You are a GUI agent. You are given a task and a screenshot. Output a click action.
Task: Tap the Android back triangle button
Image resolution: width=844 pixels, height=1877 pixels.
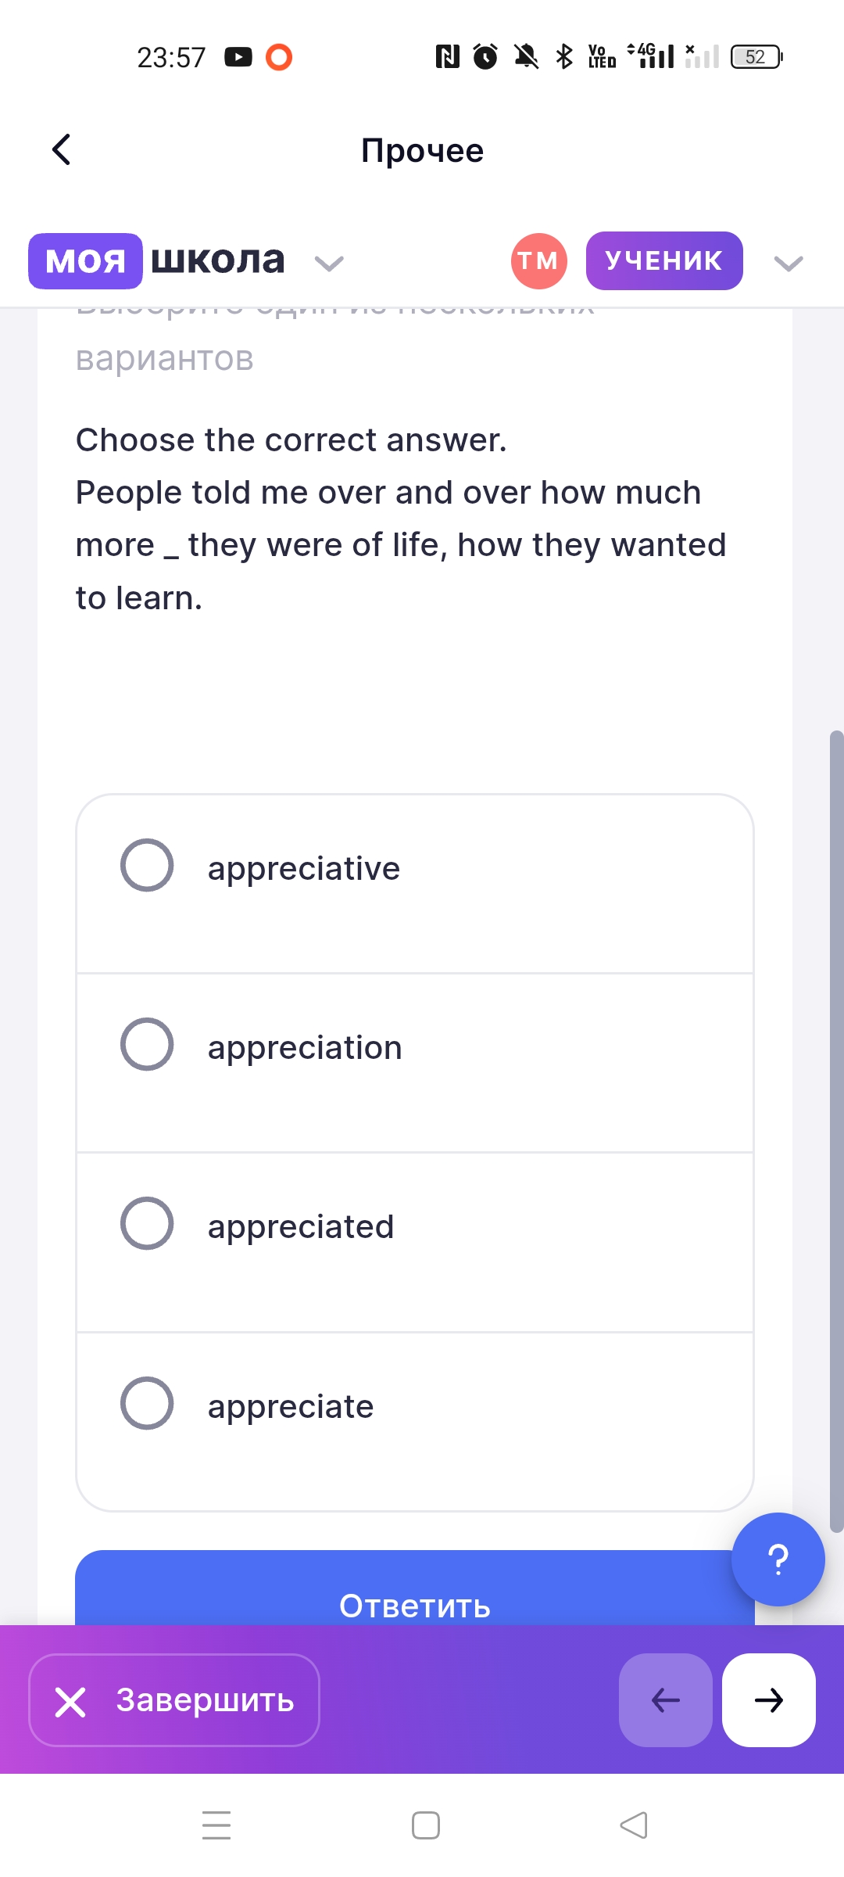pos(634,1825)
